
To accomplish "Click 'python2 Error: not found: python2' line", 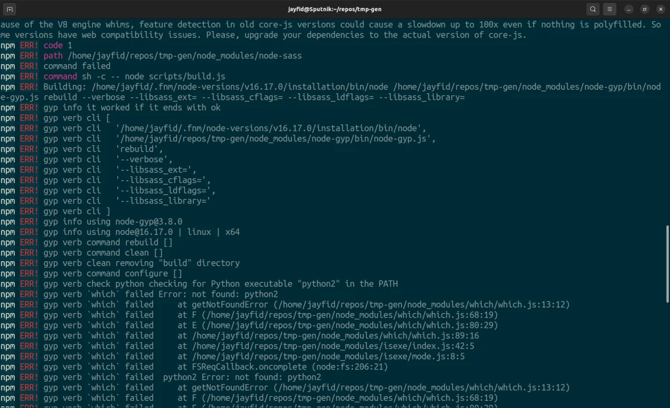I will coord(161,377).
